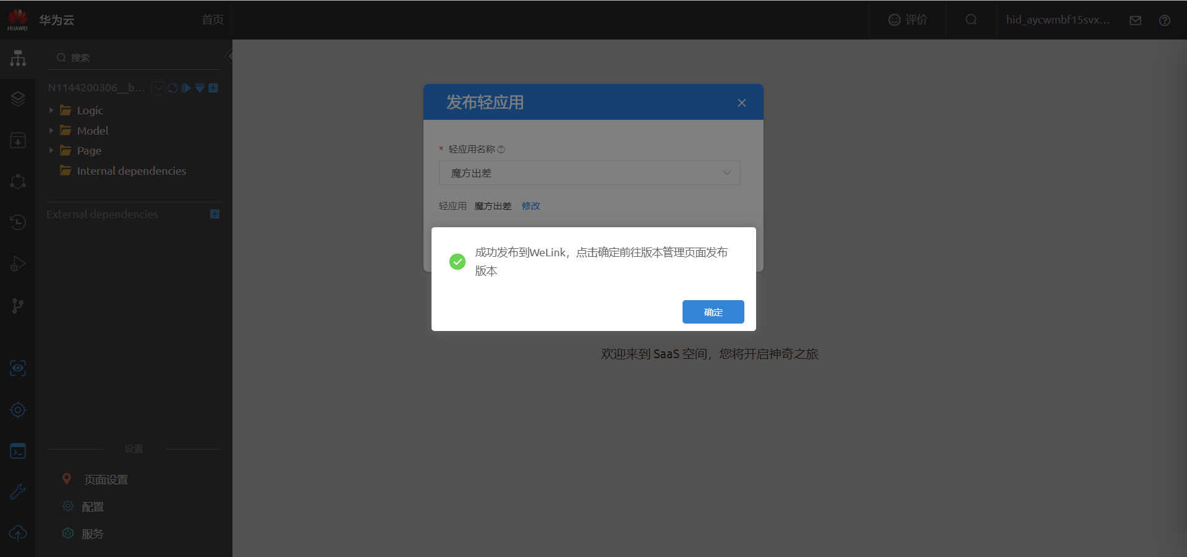Screen dimensions: 1187x557
Task: Click the cloud upload icon at sidebar bottom
Action: (x=17, y=533)
